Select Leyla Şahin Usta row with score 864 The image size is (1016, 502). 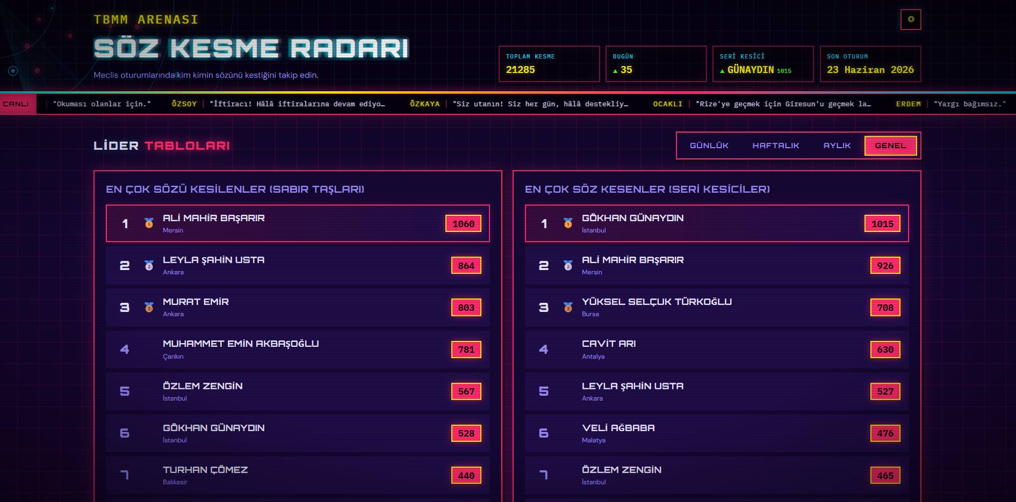[x=298, y=265]
